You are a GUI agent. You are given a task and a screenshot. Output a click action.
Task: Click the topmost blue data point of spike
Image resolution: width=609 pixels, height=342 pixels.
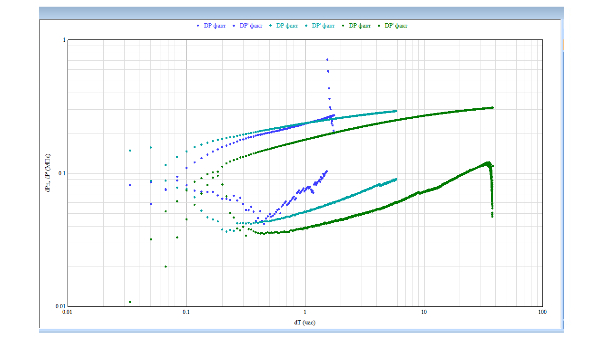coord(327,60)
